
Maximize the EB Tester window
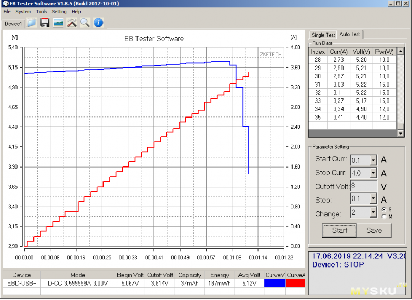(x=398, y=4)
